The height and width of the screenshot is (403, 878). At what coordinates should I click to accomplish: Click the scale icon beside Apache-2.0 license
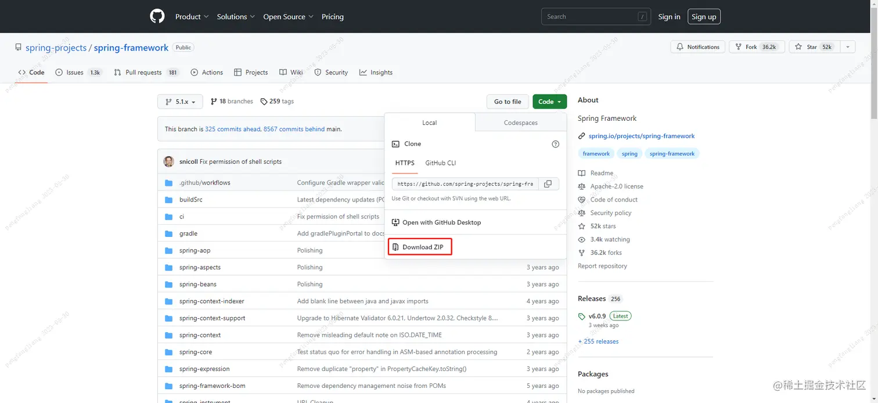(582, 186)
